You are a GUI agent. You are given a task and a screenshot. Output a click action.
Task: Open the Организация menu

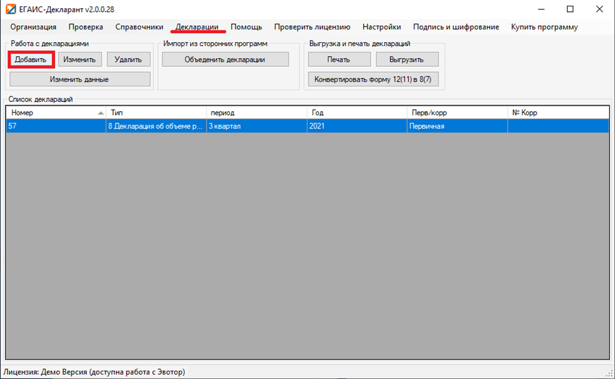33,27
